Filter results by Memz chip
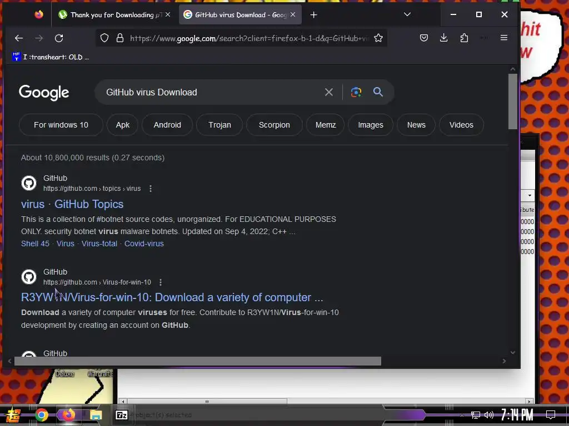 pyautogui.click(x=326, y=125)
